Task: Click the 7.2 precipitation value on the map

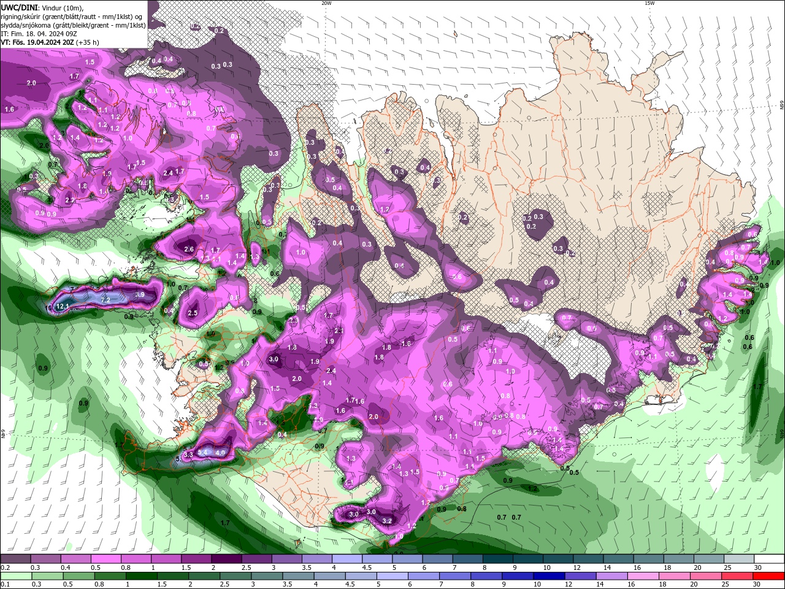Action: (x=105, y=300)
